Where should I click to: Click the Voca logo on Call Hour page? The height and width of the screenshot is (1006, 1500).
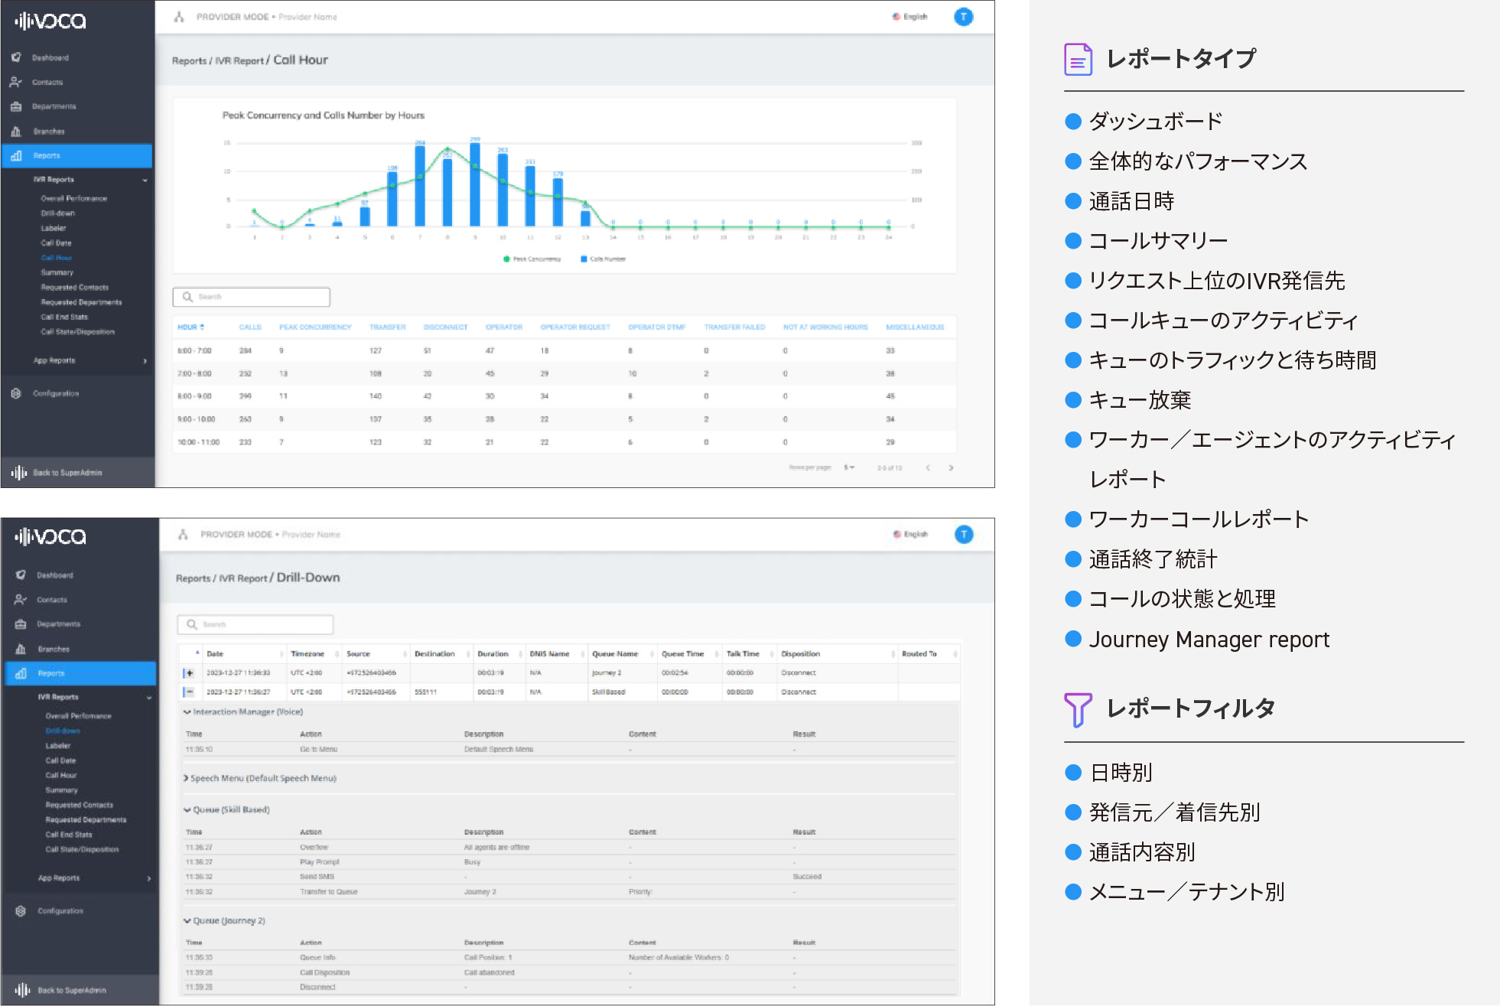point(50,21)
